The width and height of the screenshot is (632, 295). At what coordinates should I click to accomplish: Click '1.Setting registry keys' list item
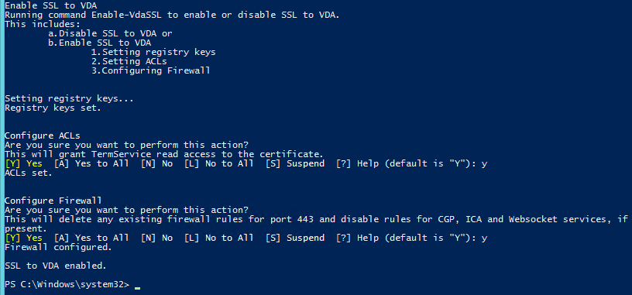pyautogui.click(x=153, y=53)
